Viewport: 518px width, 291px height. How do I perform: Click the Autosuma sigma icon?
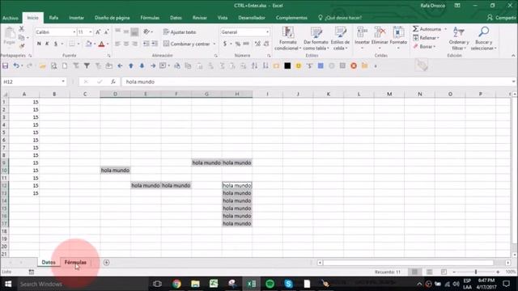pyautogui.click(x=415, y=29)
